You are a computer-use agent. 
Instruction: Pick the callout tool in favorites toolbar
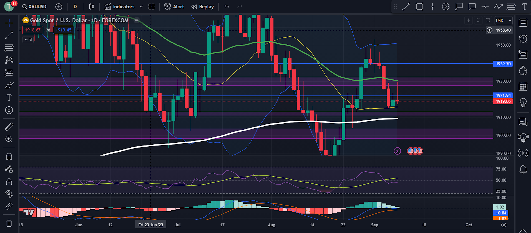click(x=459, y=7)
